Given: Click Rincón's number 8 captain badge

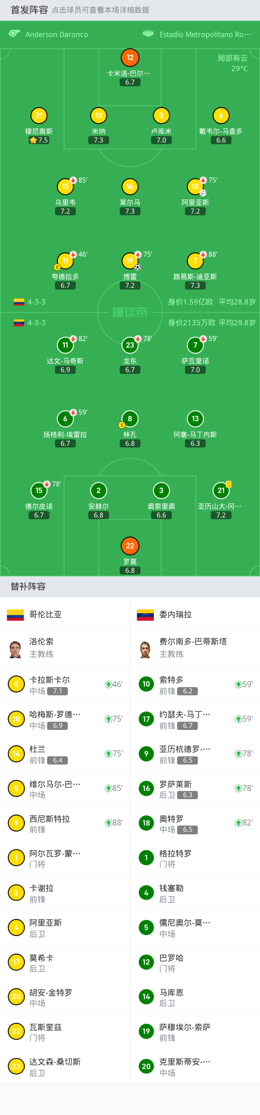Looking at the screenshot, I should (130, 419).
